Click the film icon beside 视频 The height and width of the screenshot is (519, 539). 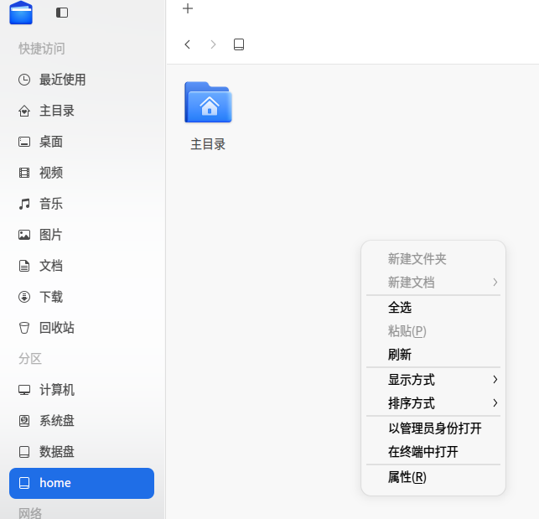(x=24, y=173)
